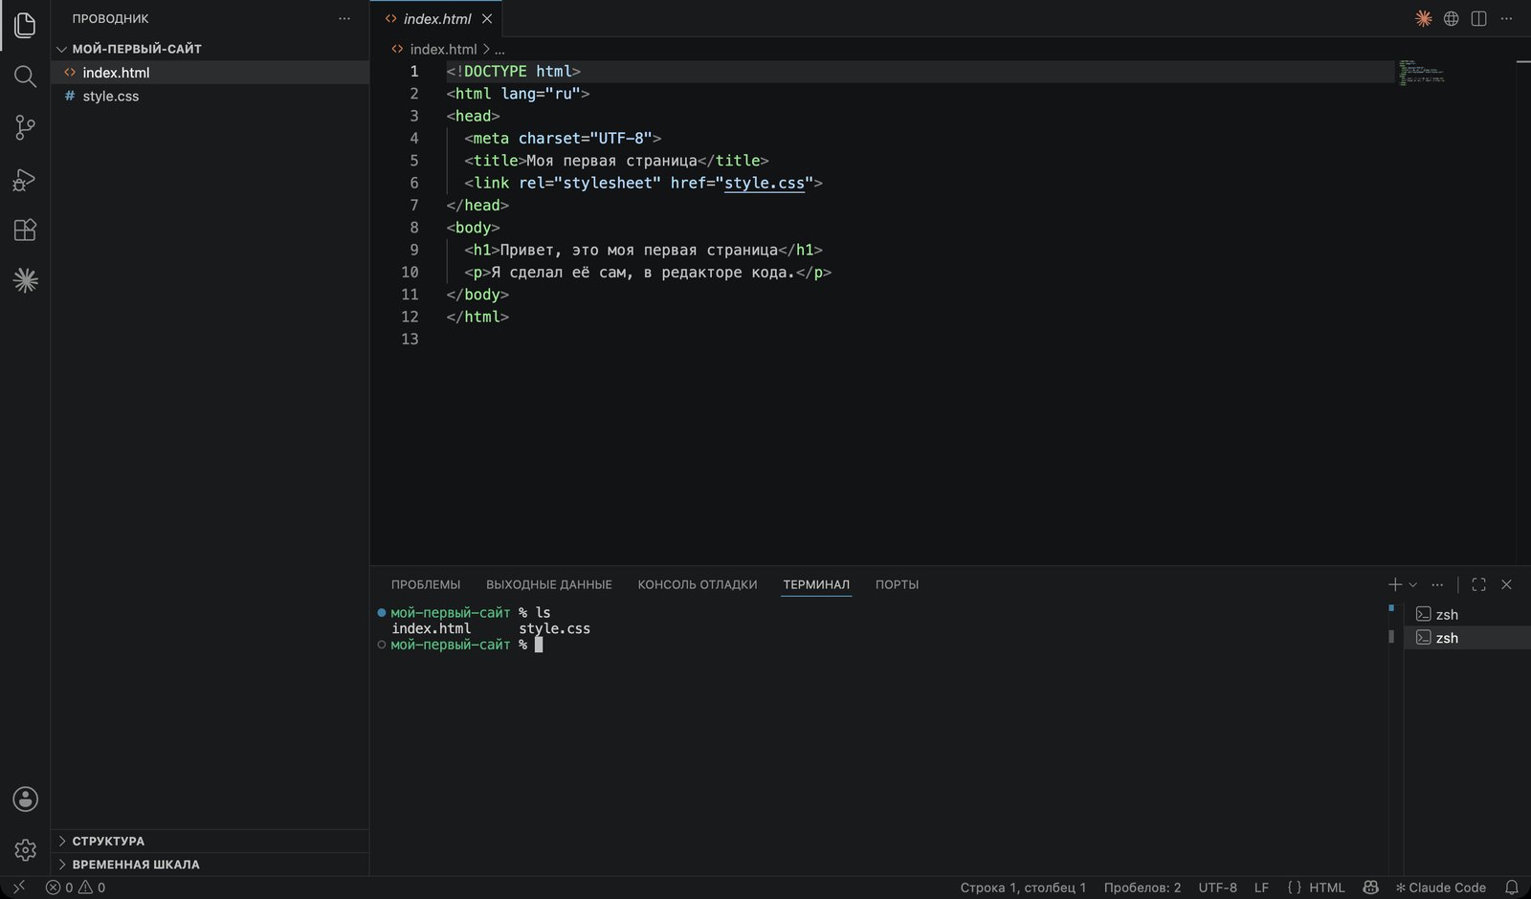Viewport: 1531px width, 899px height.
Task: Click line number 9 in gutter
Action: [414, 250]
